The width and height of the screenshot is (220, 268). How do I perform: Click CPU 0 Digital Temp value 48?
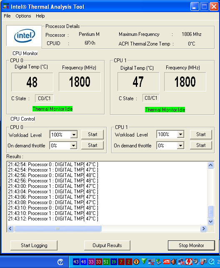[x=32, y=82]
